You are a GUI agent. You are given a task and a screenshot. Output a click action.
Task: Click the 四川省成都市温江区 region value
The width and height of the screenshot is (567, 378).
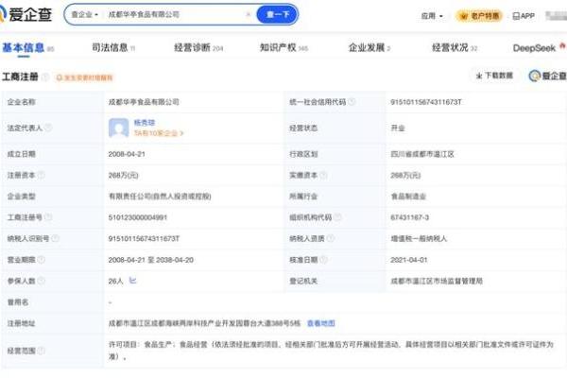422,154
